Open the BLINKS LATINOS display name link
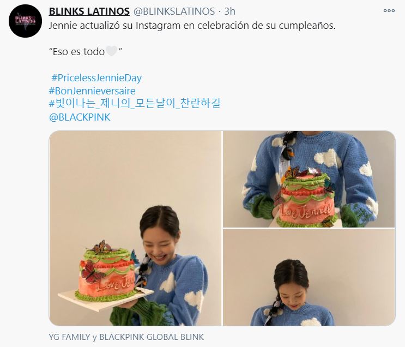This screenshot has height=347, width=405. coord(89,11)
